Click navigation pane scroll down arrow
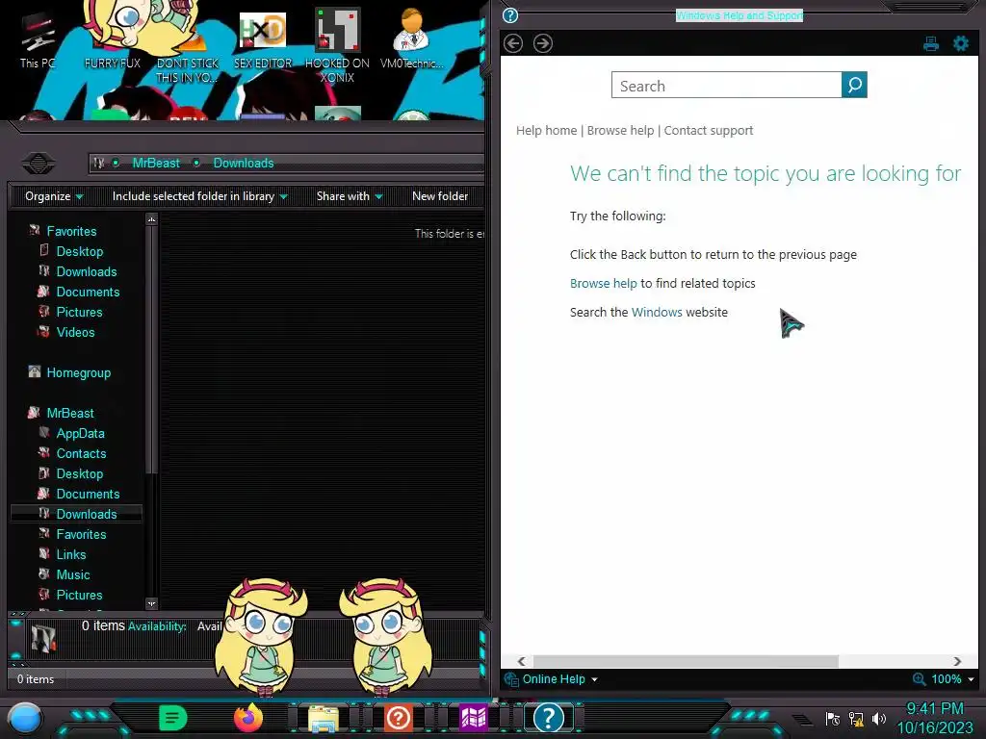The width and height of the screenshot is (986, 739). pos(151,603)
